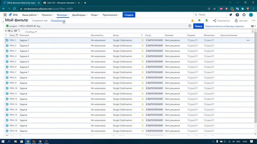257x144 pixels.
Task: Open the notifications icon in Jira header
Action: click(230, 15)
